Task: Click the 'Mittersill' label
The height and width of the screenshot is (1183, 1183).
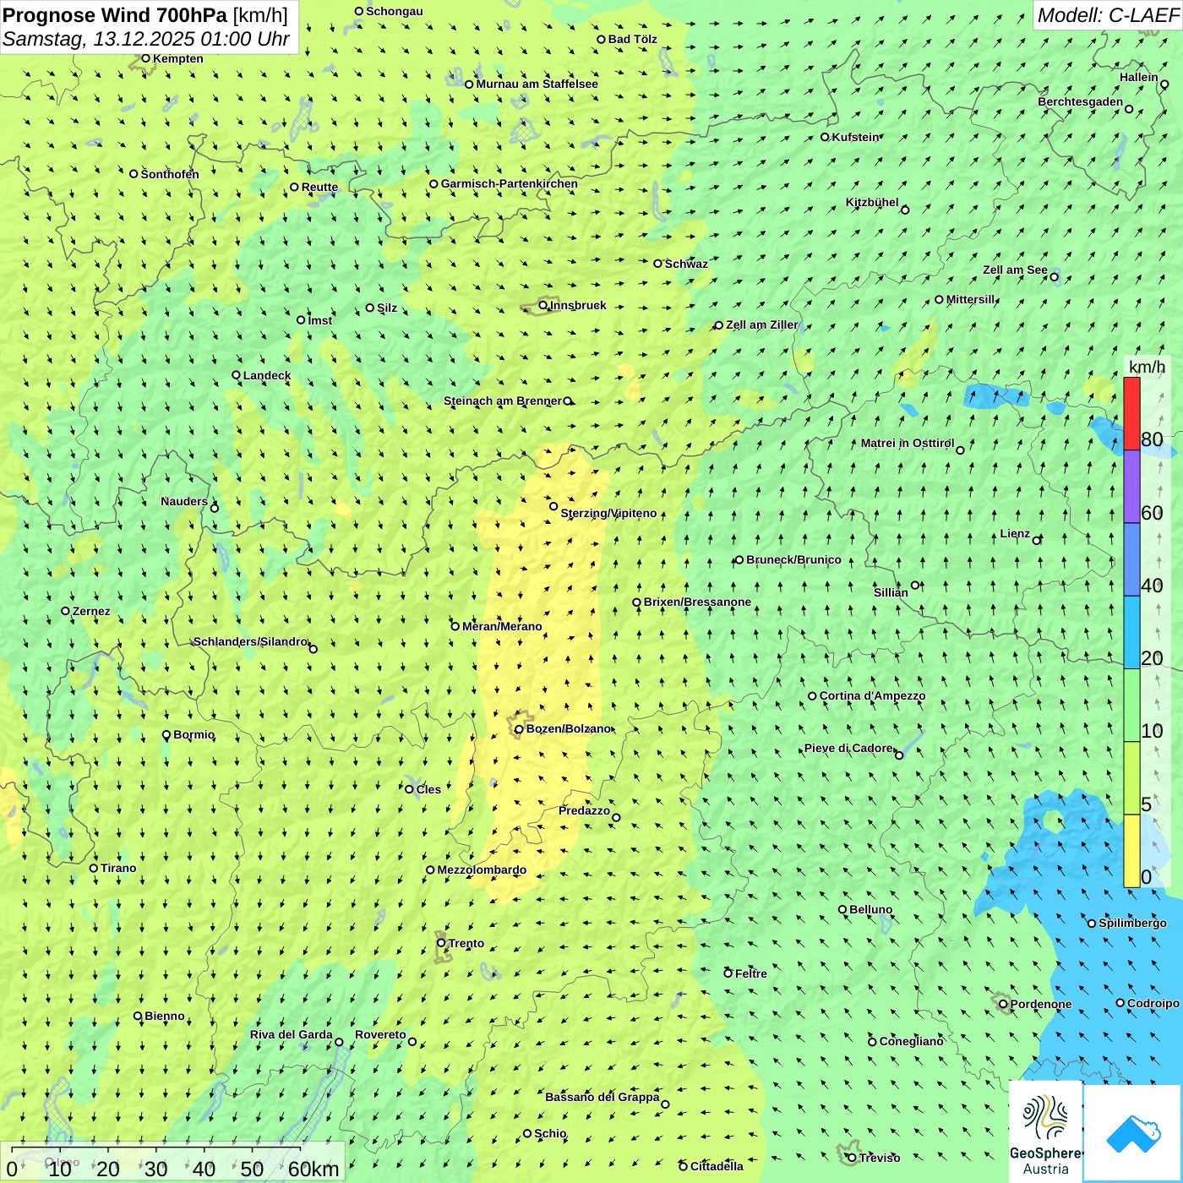Action: pos(970,299)
